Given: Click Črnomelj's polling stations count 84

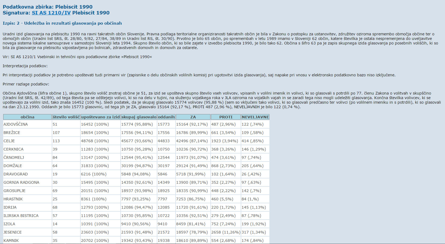Looking at the screenshot, I should click(x=55, y=157).
